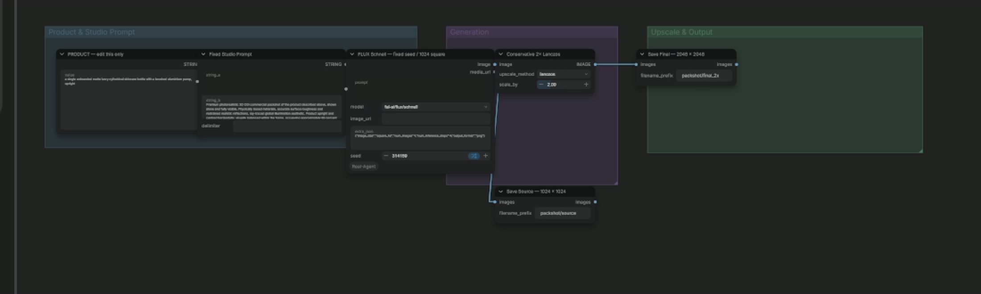The width and height of the screenshot is (981, 294).
Task: Toggle the seed randomize shuffle icon
Action: coord(474,156)
